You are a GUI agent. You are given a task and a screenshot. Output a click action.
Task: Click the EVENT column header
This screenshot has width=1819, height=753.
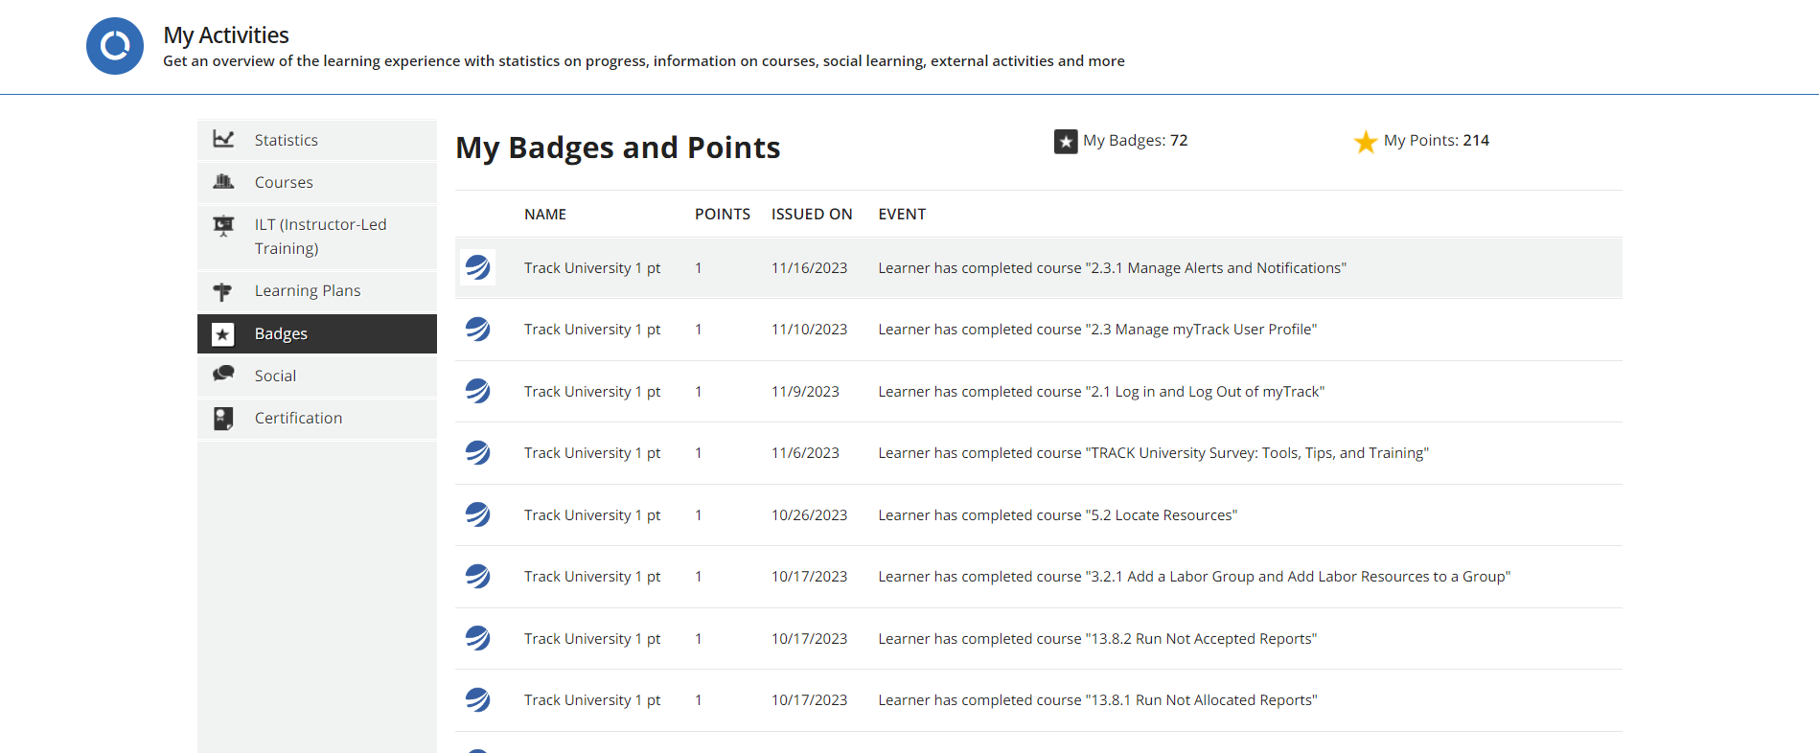(902, 215)
